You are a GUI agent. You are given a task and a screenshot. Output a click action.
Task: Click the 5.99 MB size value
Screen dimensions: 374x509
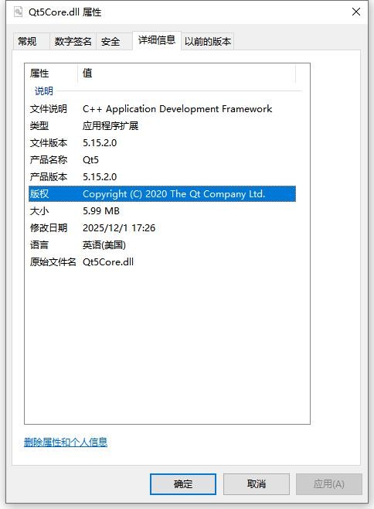pyautogui.click(x=101, y=211)
